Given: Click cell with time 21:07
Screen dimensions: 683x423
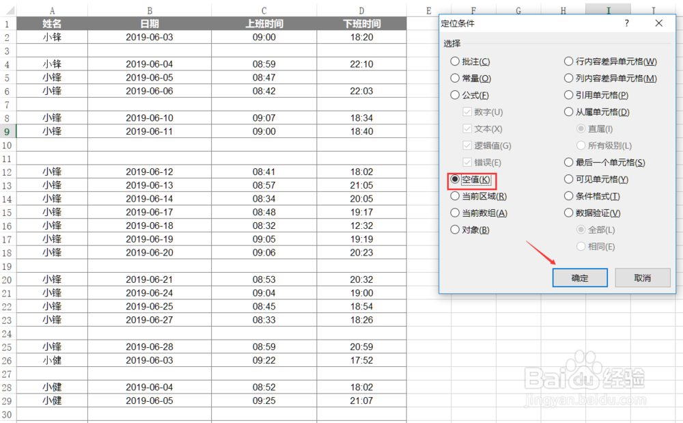Looking at the screenshot, I should 361,400.
